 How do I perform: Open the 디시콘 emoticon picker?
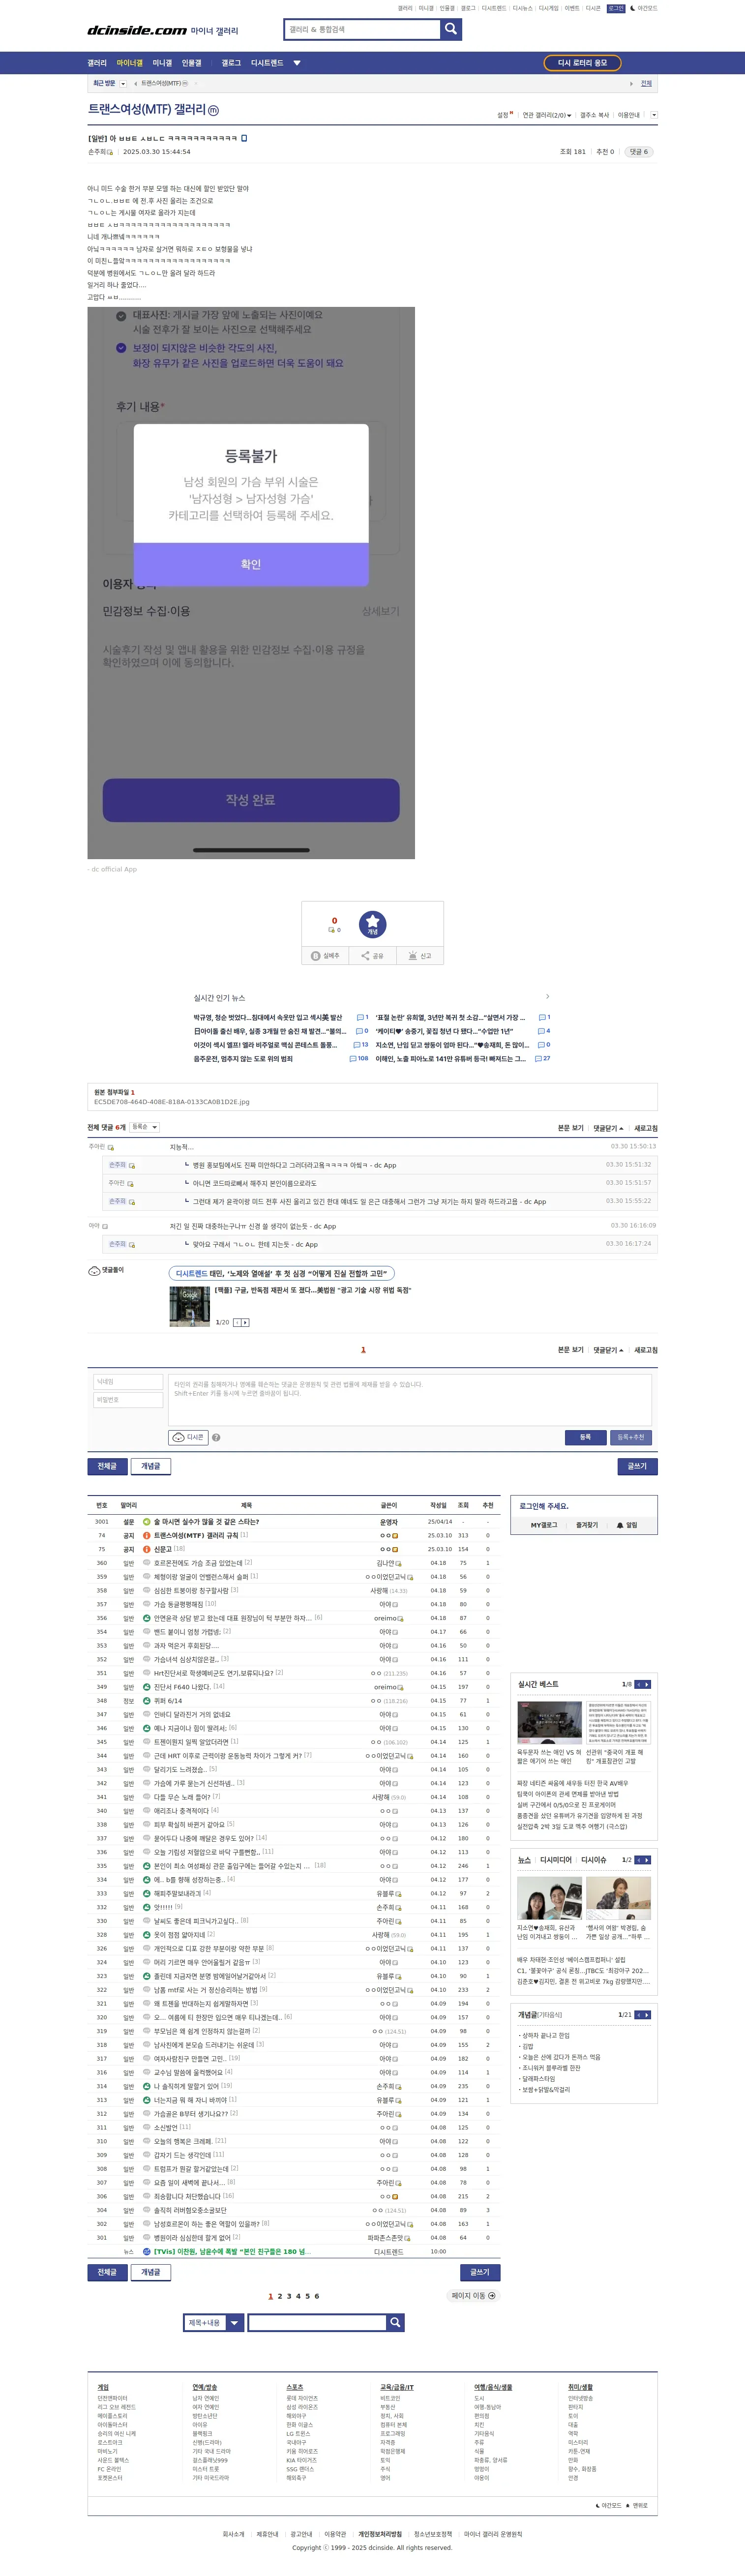click(188, 1437)
